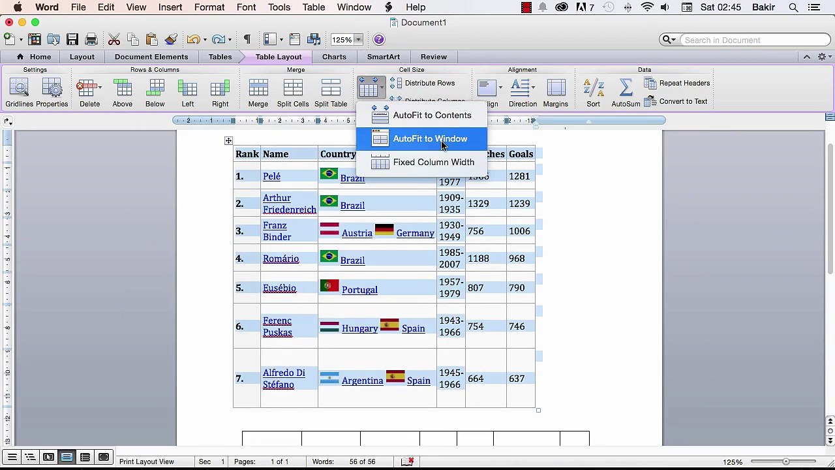Follow the Portugal link in the table
The height and width of the screenshot is (470, 835).
pos(359,290)
